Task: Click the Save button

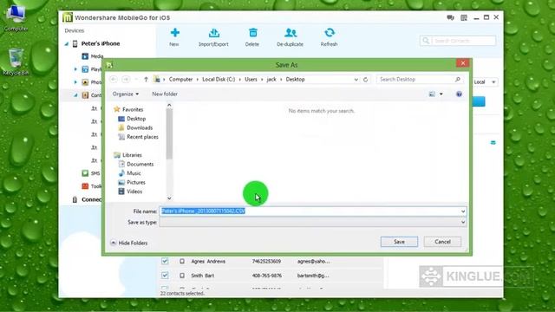Action: coord(399,242)
